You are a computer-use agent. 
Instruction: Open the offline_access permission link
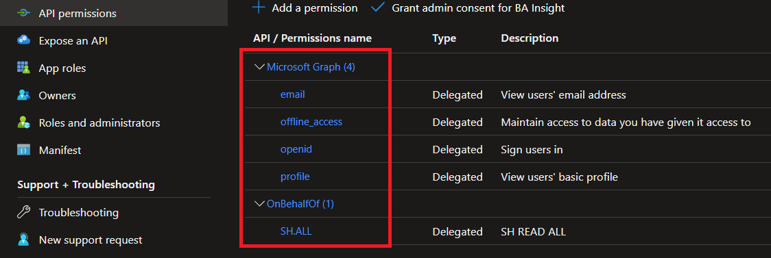pyautogui.click(x=311, y=122)
